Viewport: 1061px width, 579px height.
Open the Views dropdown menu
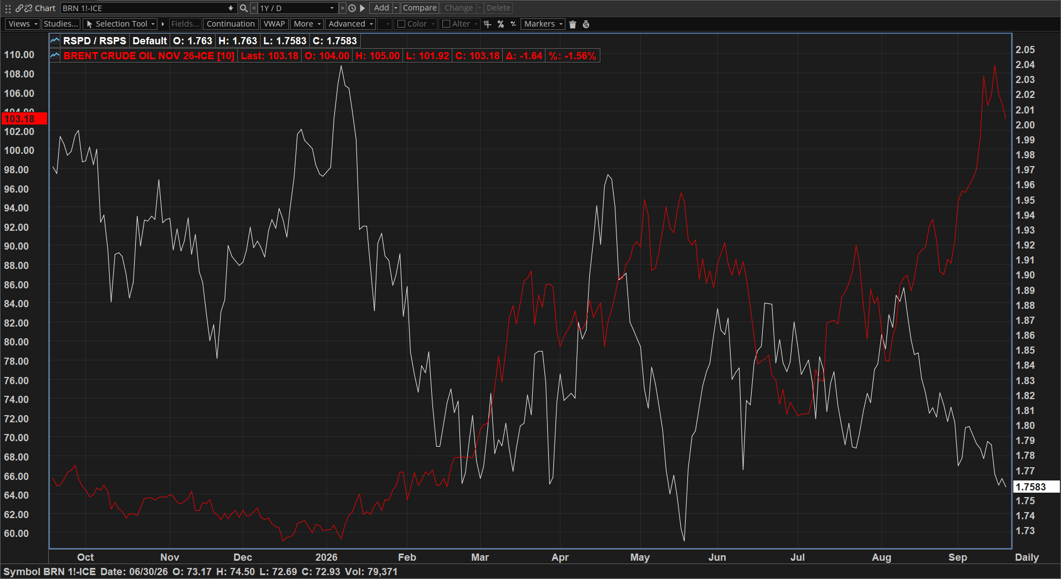(22, 24)
